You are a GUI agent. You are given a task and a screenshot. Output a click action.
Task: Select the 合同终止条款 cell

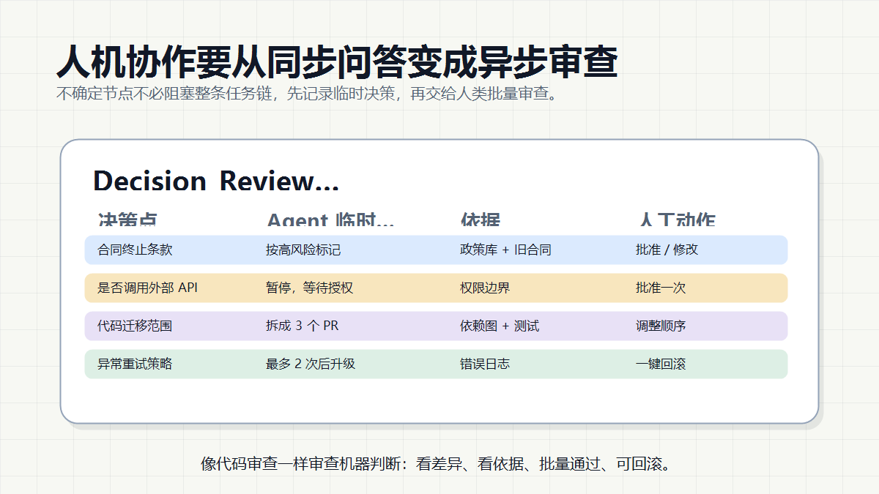(x=135, y=250)
